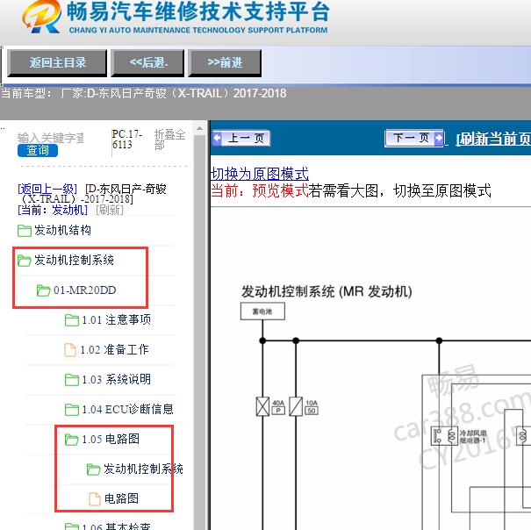Viewport: 531px width, 530px height.
Task: Click 当前：发动机 breadcrumb link
Action: (53, 210)
